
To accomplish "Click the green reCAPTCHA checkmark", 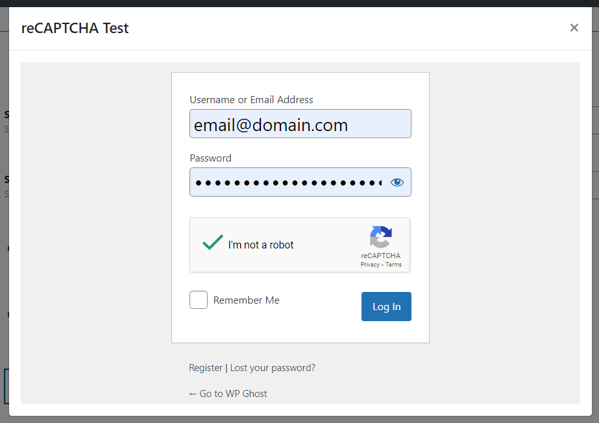I will pyautogui.click(x=213, y=242).
